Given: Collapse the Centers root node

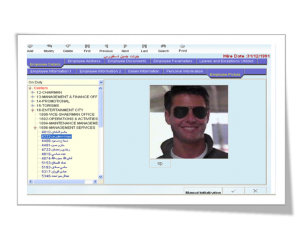Looking at the screenshot, I should click(30, 88).
